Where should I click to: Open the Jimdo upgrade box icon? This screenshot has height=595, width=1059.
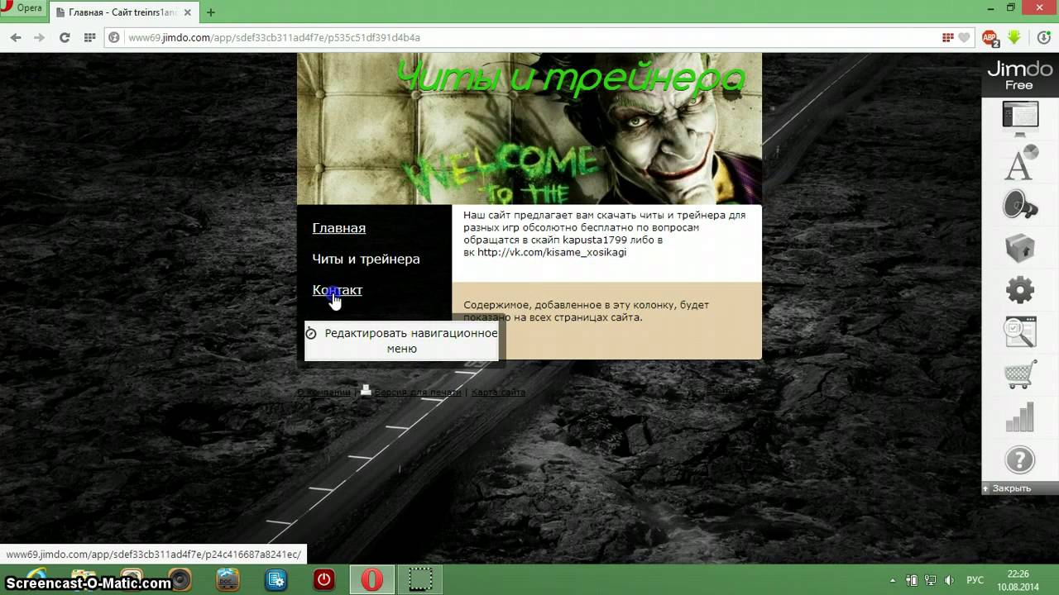click(1020, 247)
